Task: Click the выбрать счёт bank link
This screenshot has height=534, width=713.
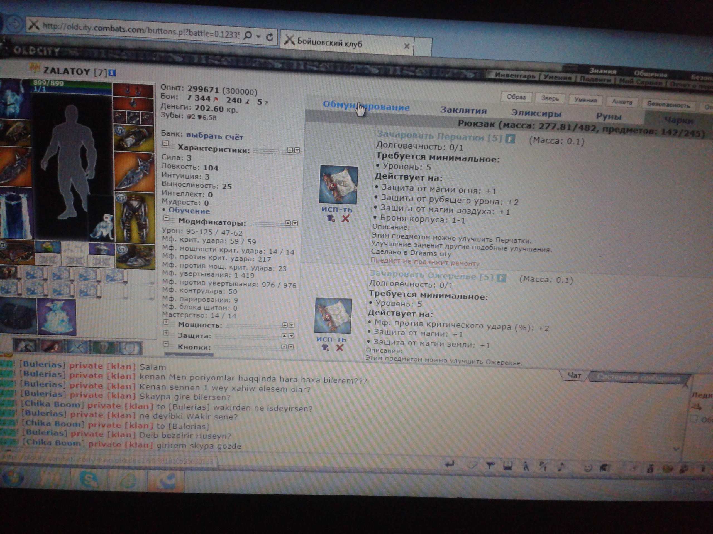Action: click(214, 136)
